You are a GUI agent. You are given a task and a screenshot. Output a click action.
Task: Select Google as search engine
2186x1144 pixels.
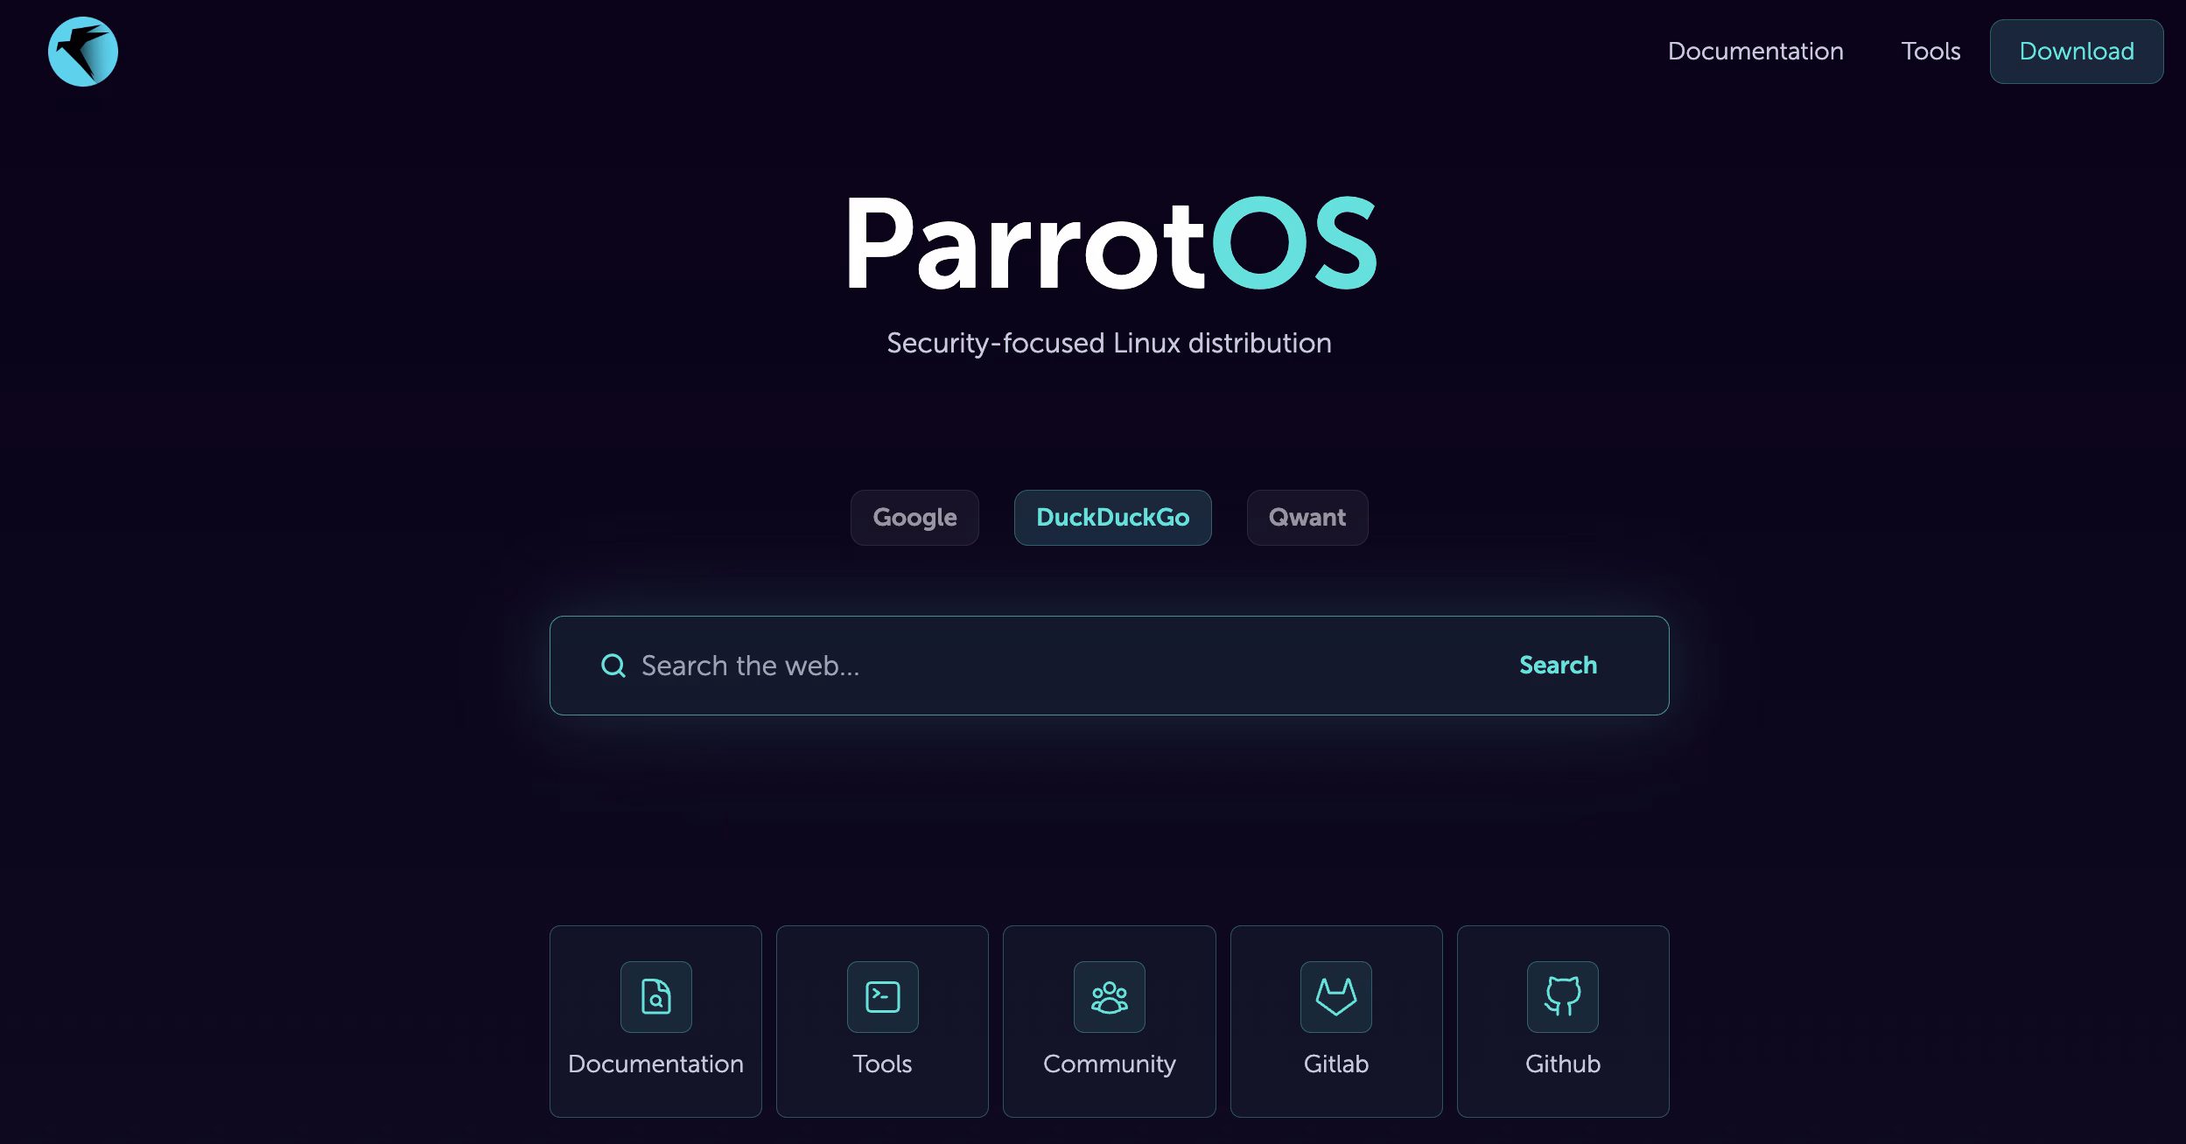[914, 518]
